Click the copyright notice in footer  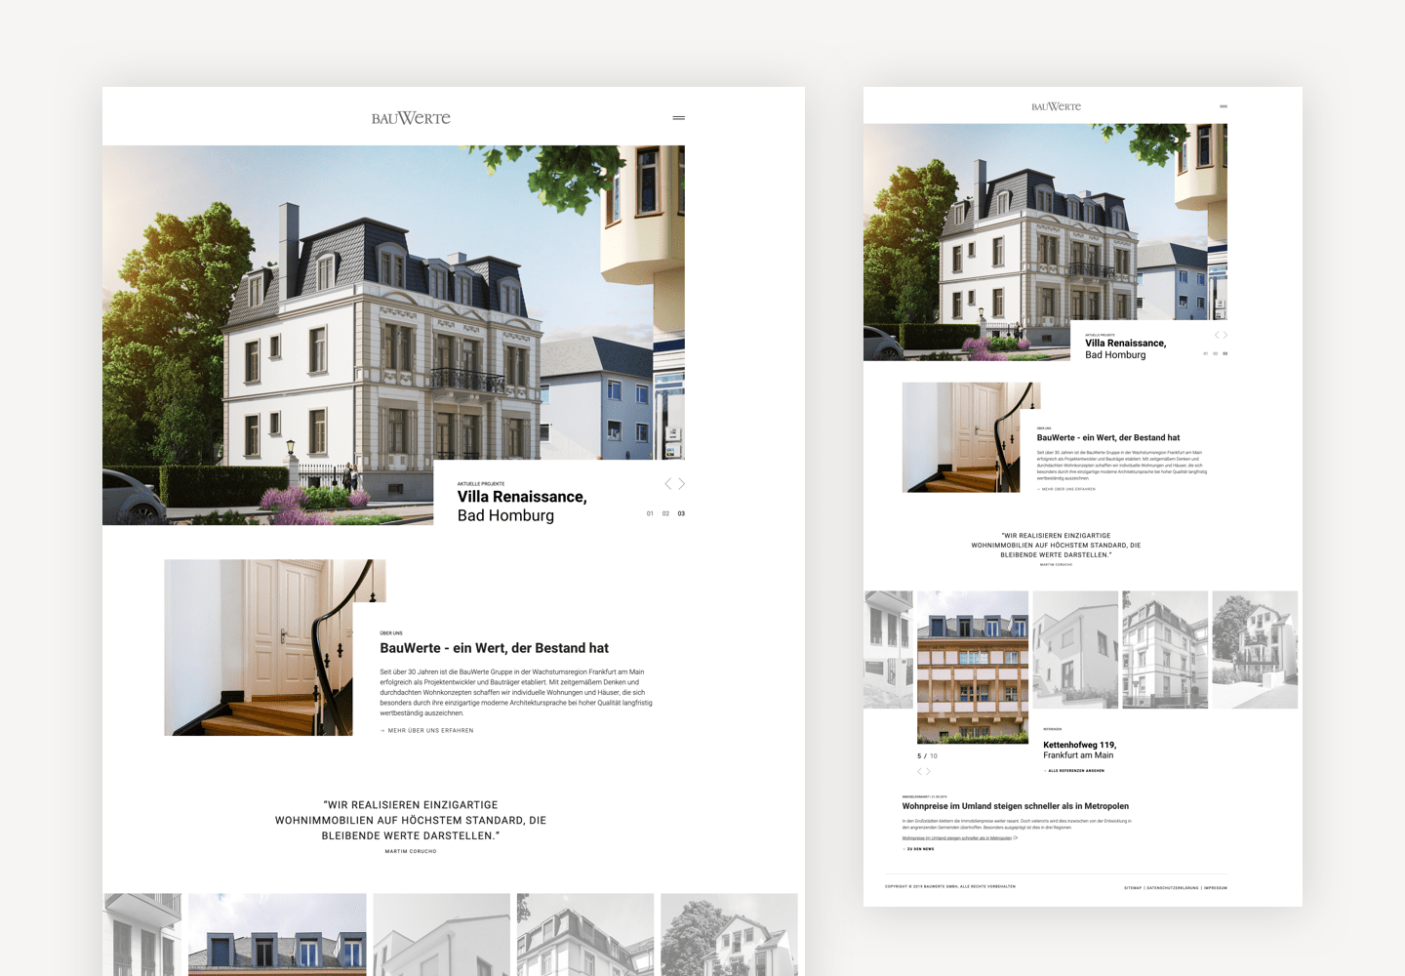[x=950, y=886]
